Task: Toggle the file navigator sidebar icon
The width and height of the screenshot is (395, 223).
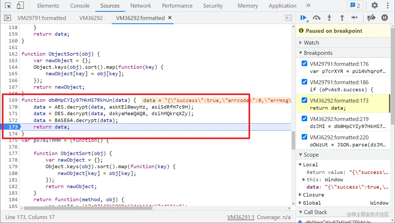Action: click(x=8, y=18)
